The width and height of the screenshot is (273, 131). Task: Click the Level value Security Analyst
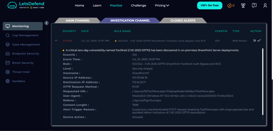tap(142, 69)
